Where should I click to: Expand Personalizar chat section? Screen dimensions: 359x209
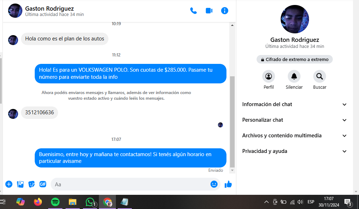(x=294, y=120)
